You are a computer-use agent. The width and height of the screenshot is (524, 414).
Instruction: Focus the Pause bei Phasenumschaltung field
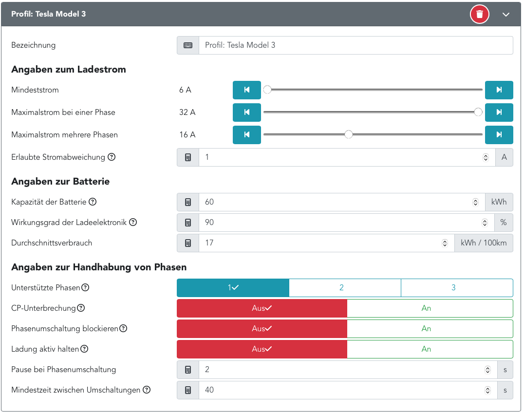coord(348,370)
